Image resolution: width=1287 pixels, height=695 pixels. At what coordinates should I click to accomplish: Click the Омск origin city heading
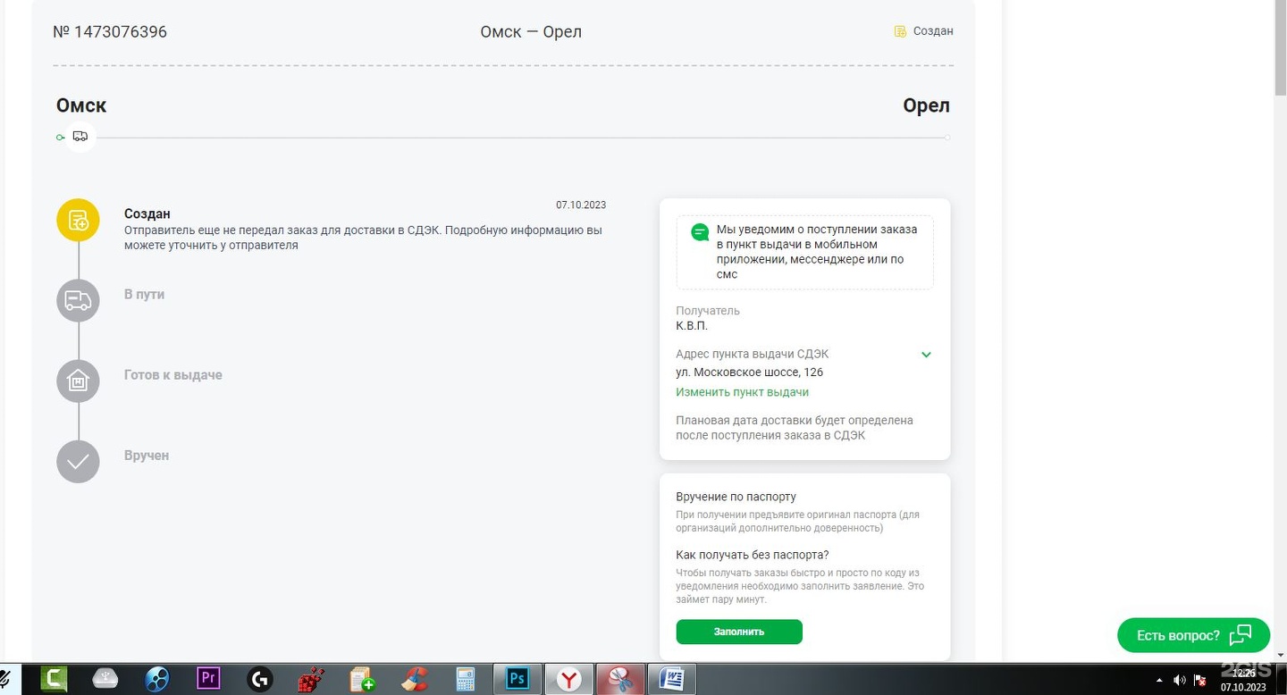coord(81,105)
